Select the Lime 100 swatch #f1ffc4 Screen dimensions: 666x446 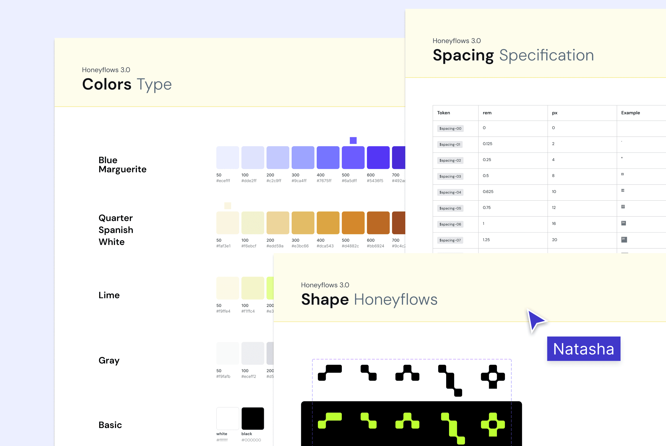click(x=253, y=288)
